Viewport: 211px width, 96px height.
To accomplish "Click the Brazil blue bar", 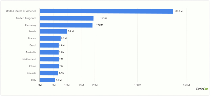I will (49, 45).
